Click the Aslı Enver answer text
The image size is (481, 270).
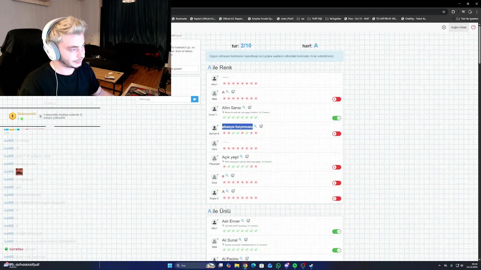[231, 221]
